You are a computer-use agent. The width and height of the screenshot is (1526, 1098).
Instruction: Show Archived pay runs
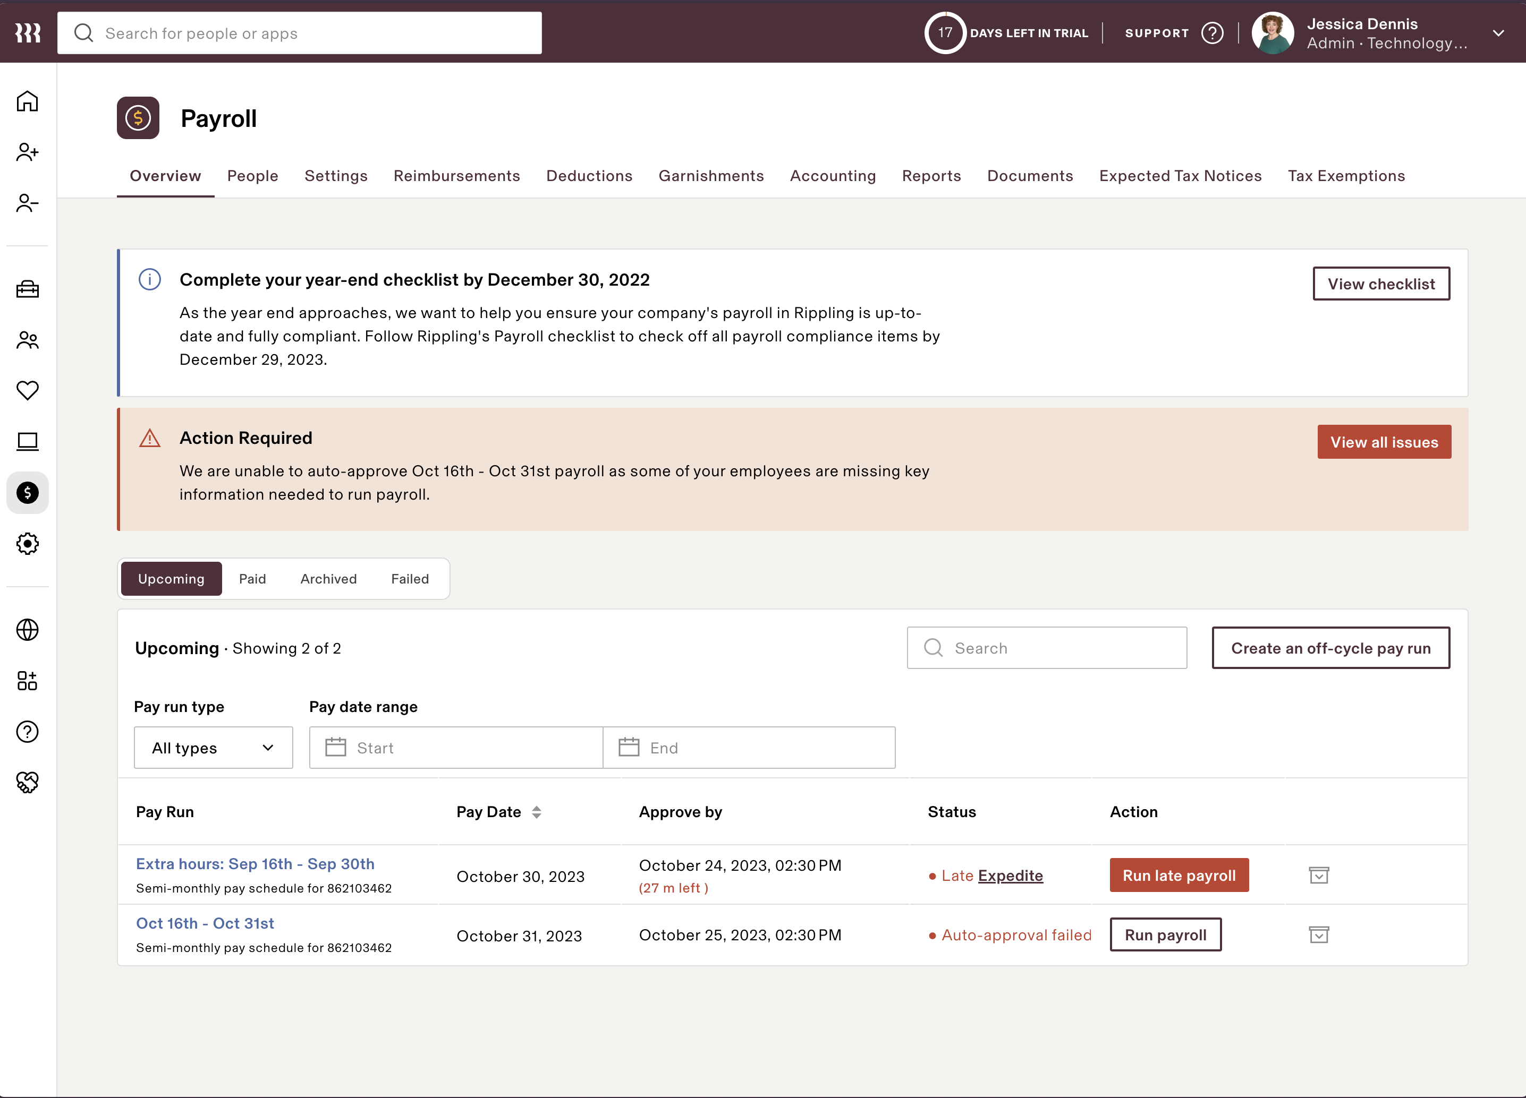pos(328,579)
